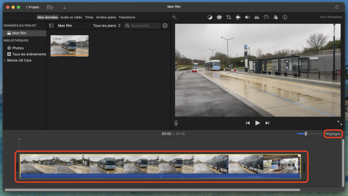Open the color balance adjustment icon
Screen dimensions: 348x196
pos(210,17)
